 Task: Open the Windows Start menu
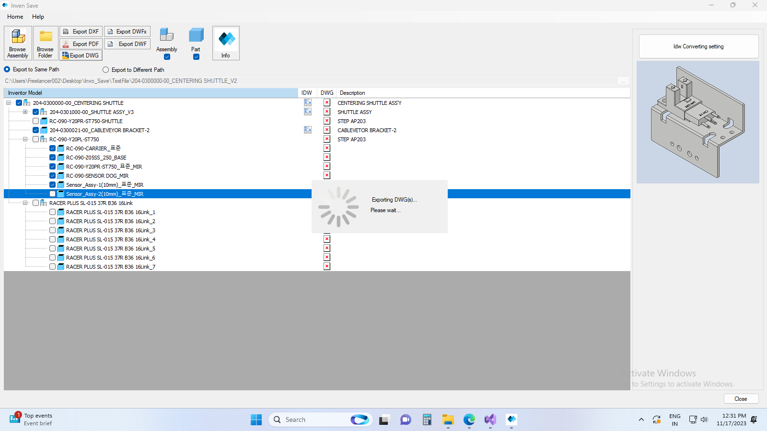[256, 420]
